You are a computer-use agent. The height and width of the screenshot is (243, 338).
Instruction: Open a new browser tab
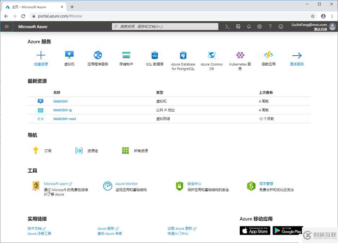72,7
